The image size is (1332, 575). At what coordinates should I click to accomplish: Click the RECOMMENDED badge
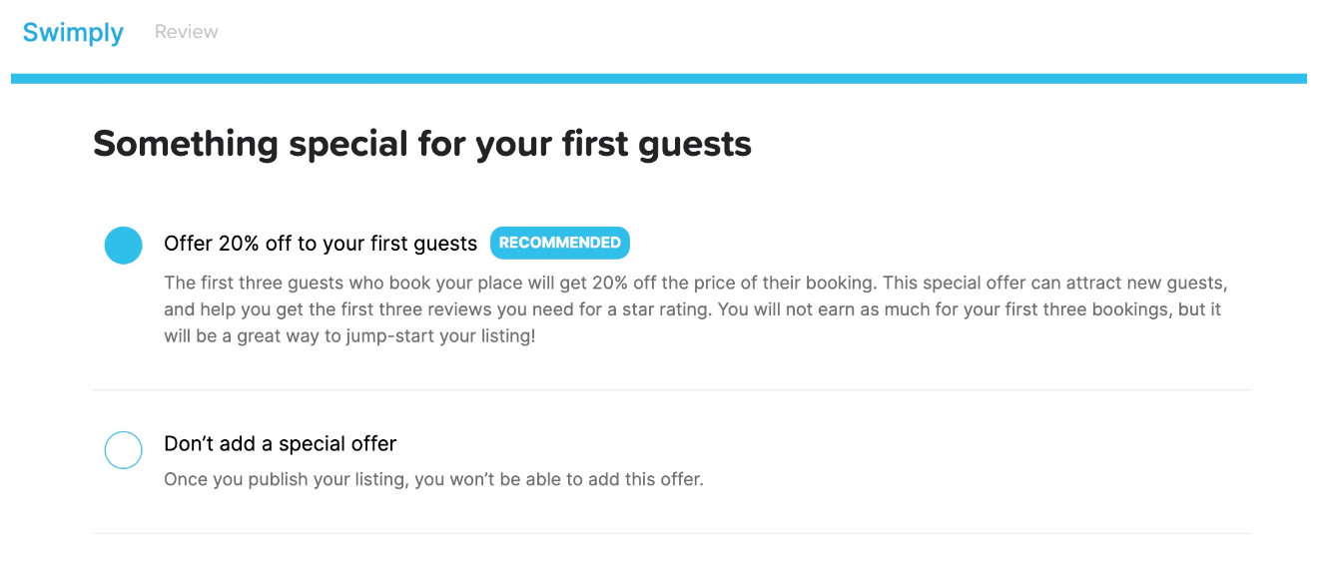[x=559, y=243]
